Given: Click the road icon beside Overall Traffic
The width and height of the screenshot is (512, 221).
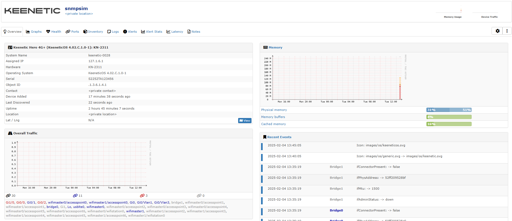Looking at the screenshot, I should tap(10, 133).
